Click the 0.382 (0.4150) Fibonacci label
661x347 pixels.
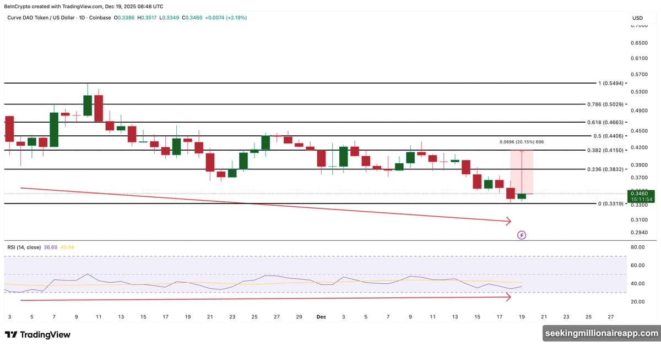tap(604, 150)
